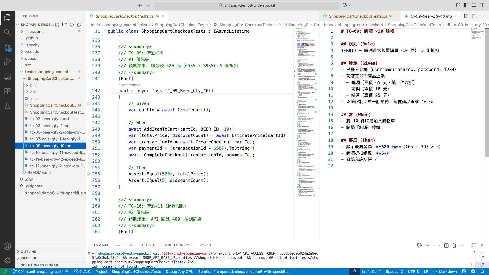
Task: Open Source Control view with badge
Action: pyautogui.click(x=7, y=47)
